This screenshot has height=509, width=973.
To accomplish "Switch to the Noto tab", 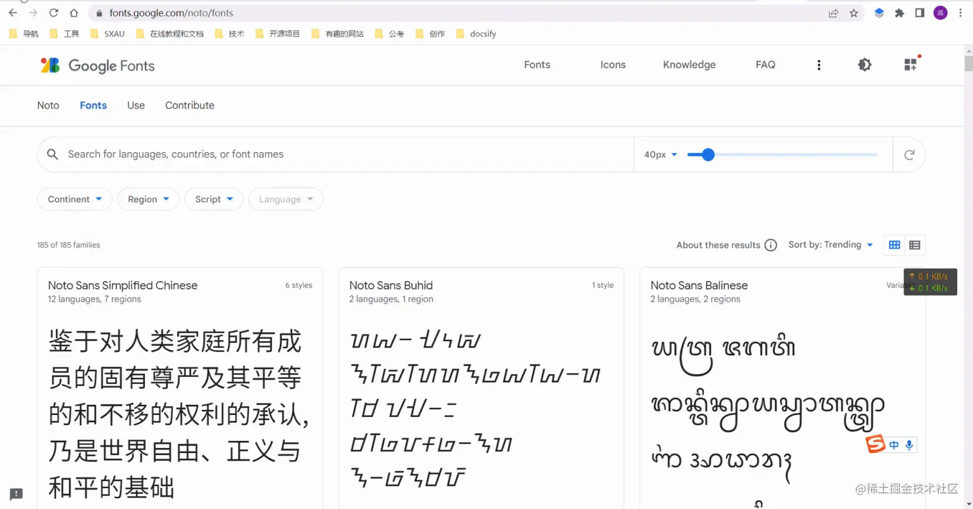I will click(x=48, y=106).
